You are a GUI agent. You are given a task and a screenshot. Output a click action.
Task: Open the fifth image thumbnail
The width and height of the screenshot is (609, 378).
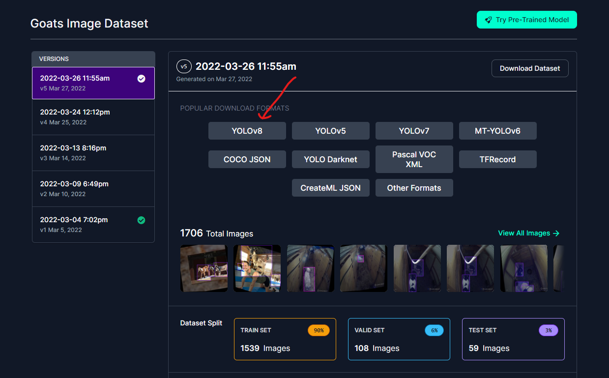[x=417, y=268]
